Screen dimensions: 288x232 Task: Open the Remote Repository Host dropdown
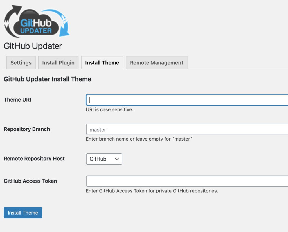tap(103, 159)
